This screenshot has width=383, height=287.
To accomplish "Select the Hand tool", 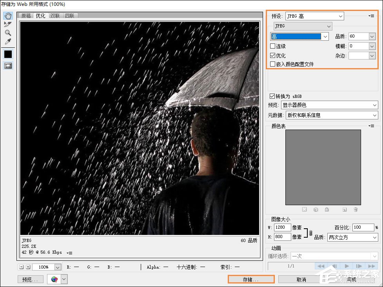I will [x=7, y=16].
